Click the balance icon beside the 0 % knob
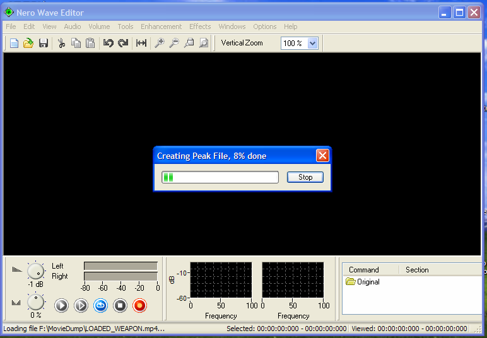487x338 pixels. pos(16,303)
